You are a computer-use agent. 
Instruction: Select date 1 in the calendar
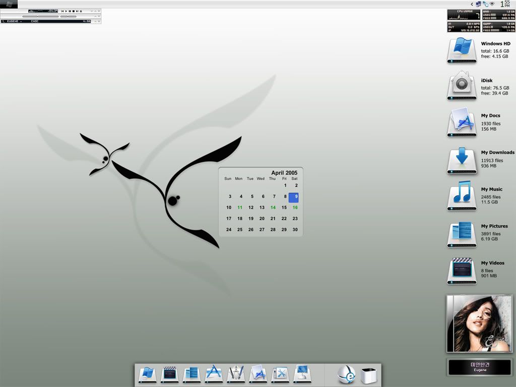coord(285,185)
